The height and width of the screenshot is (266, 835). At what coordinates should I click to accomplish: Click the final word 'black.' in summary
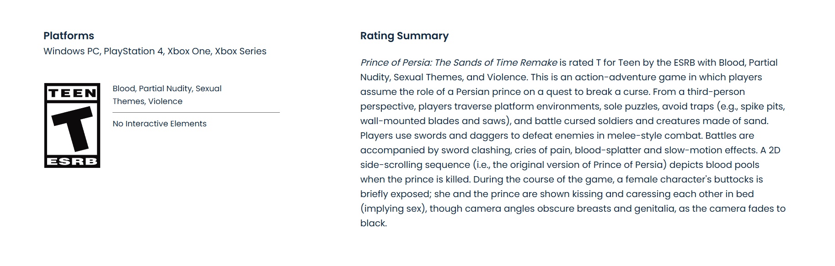point(373,223)
